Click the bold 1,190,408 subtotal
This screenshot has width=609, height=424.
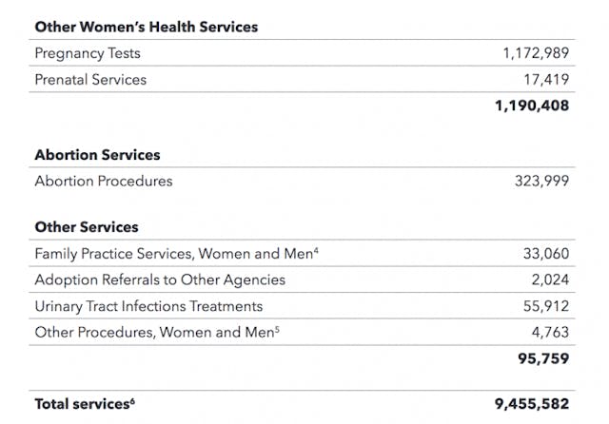tap(532, 106)
